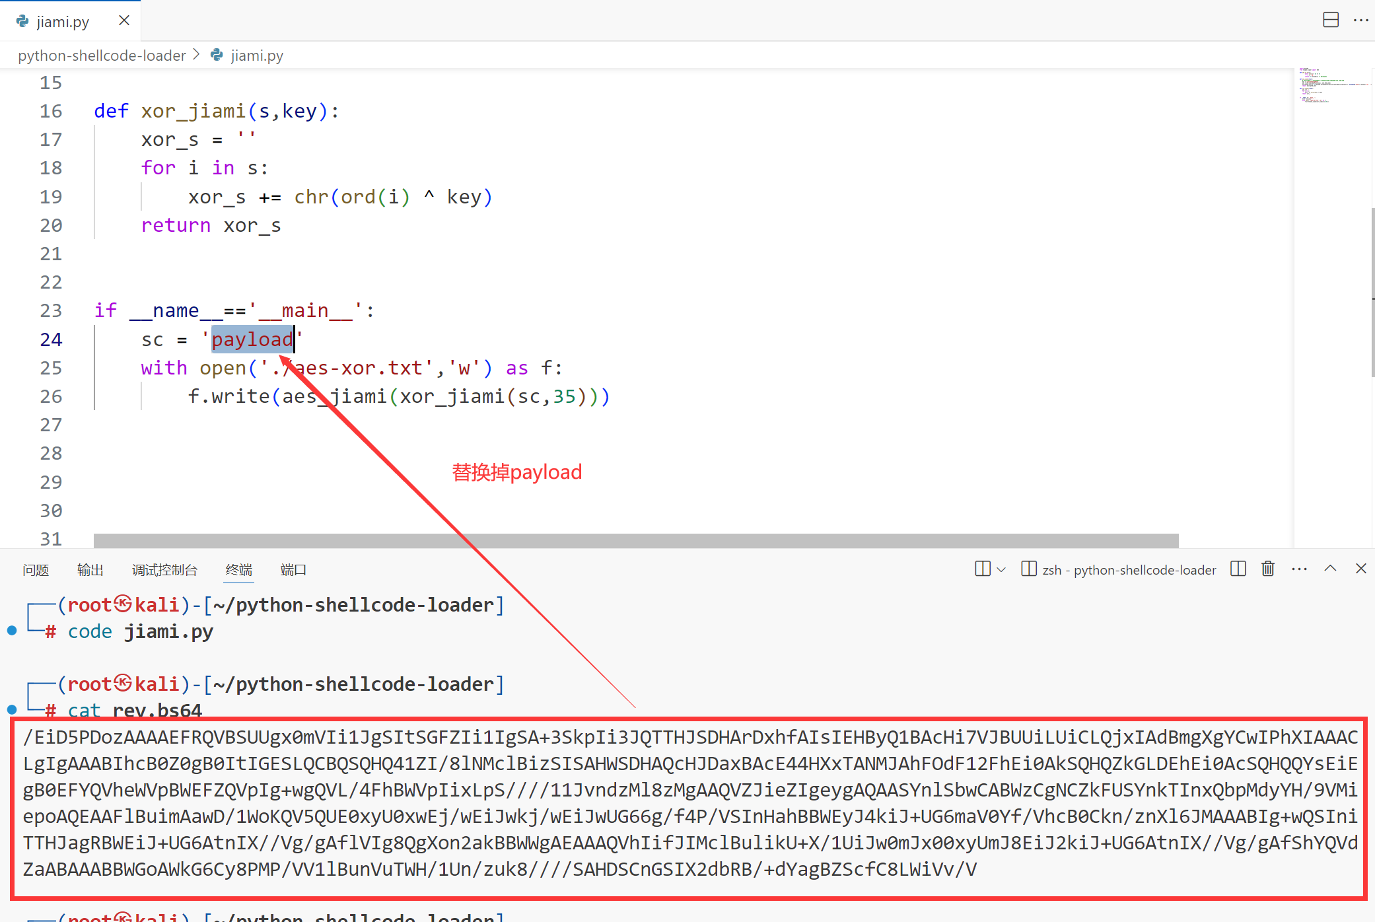Switch to the 输出 panel tab
1375x922 pixels.
(x=90, y=569)
